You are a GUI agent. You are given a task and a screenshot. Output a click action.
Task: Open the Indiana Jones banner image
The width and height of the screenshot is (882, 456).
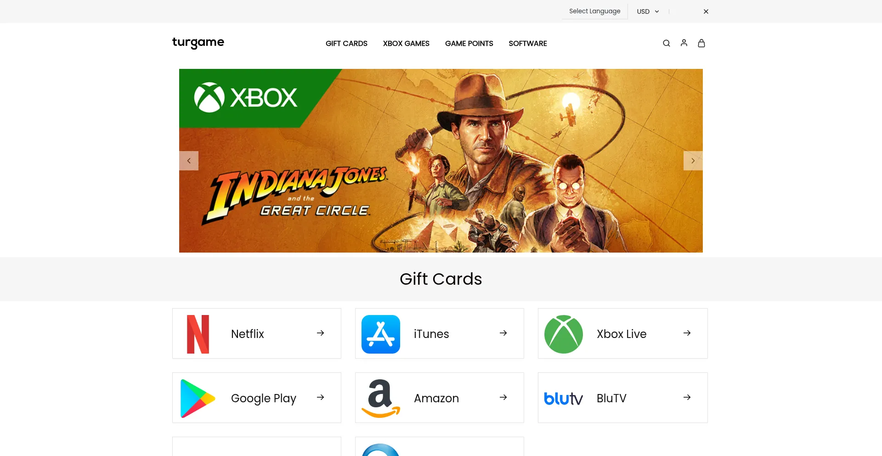pos(441,161)
